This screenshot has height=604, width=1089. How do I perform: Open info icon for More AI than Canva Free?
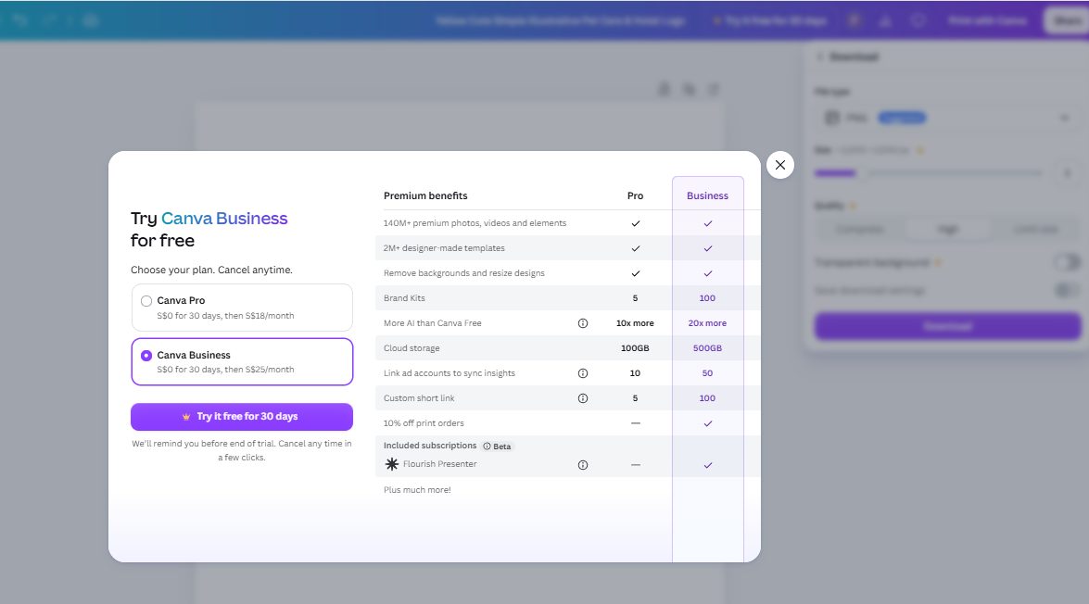click(583, 323)
